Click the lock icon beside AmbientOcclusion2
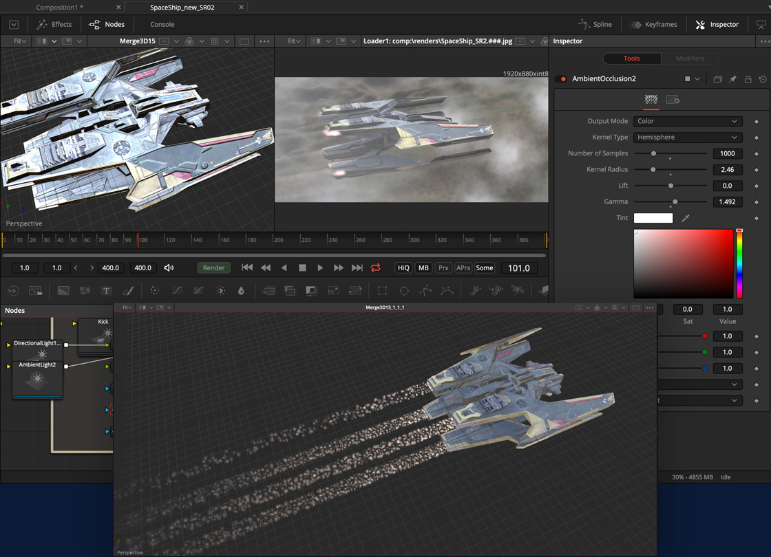This screenshot has height=557, width=771. click(748, 79)
